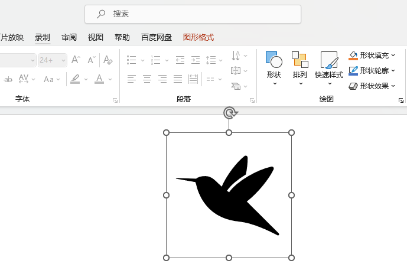Screen dimensions: 407x280
Task: Click the bottom-middle resize handle
Action: pyautogui.click(x=229, y=258)
